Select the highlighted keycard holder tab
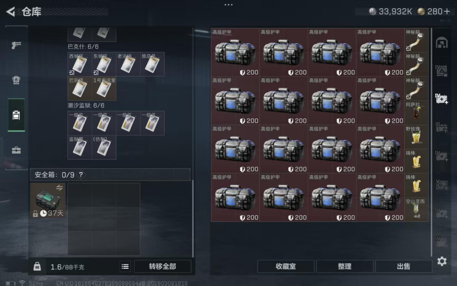457x286 pixels. (x=16, y=115)
